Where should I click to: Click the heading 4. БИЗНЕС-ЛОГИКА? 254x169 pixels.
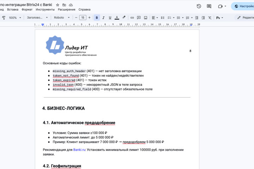tap(64, 108)
